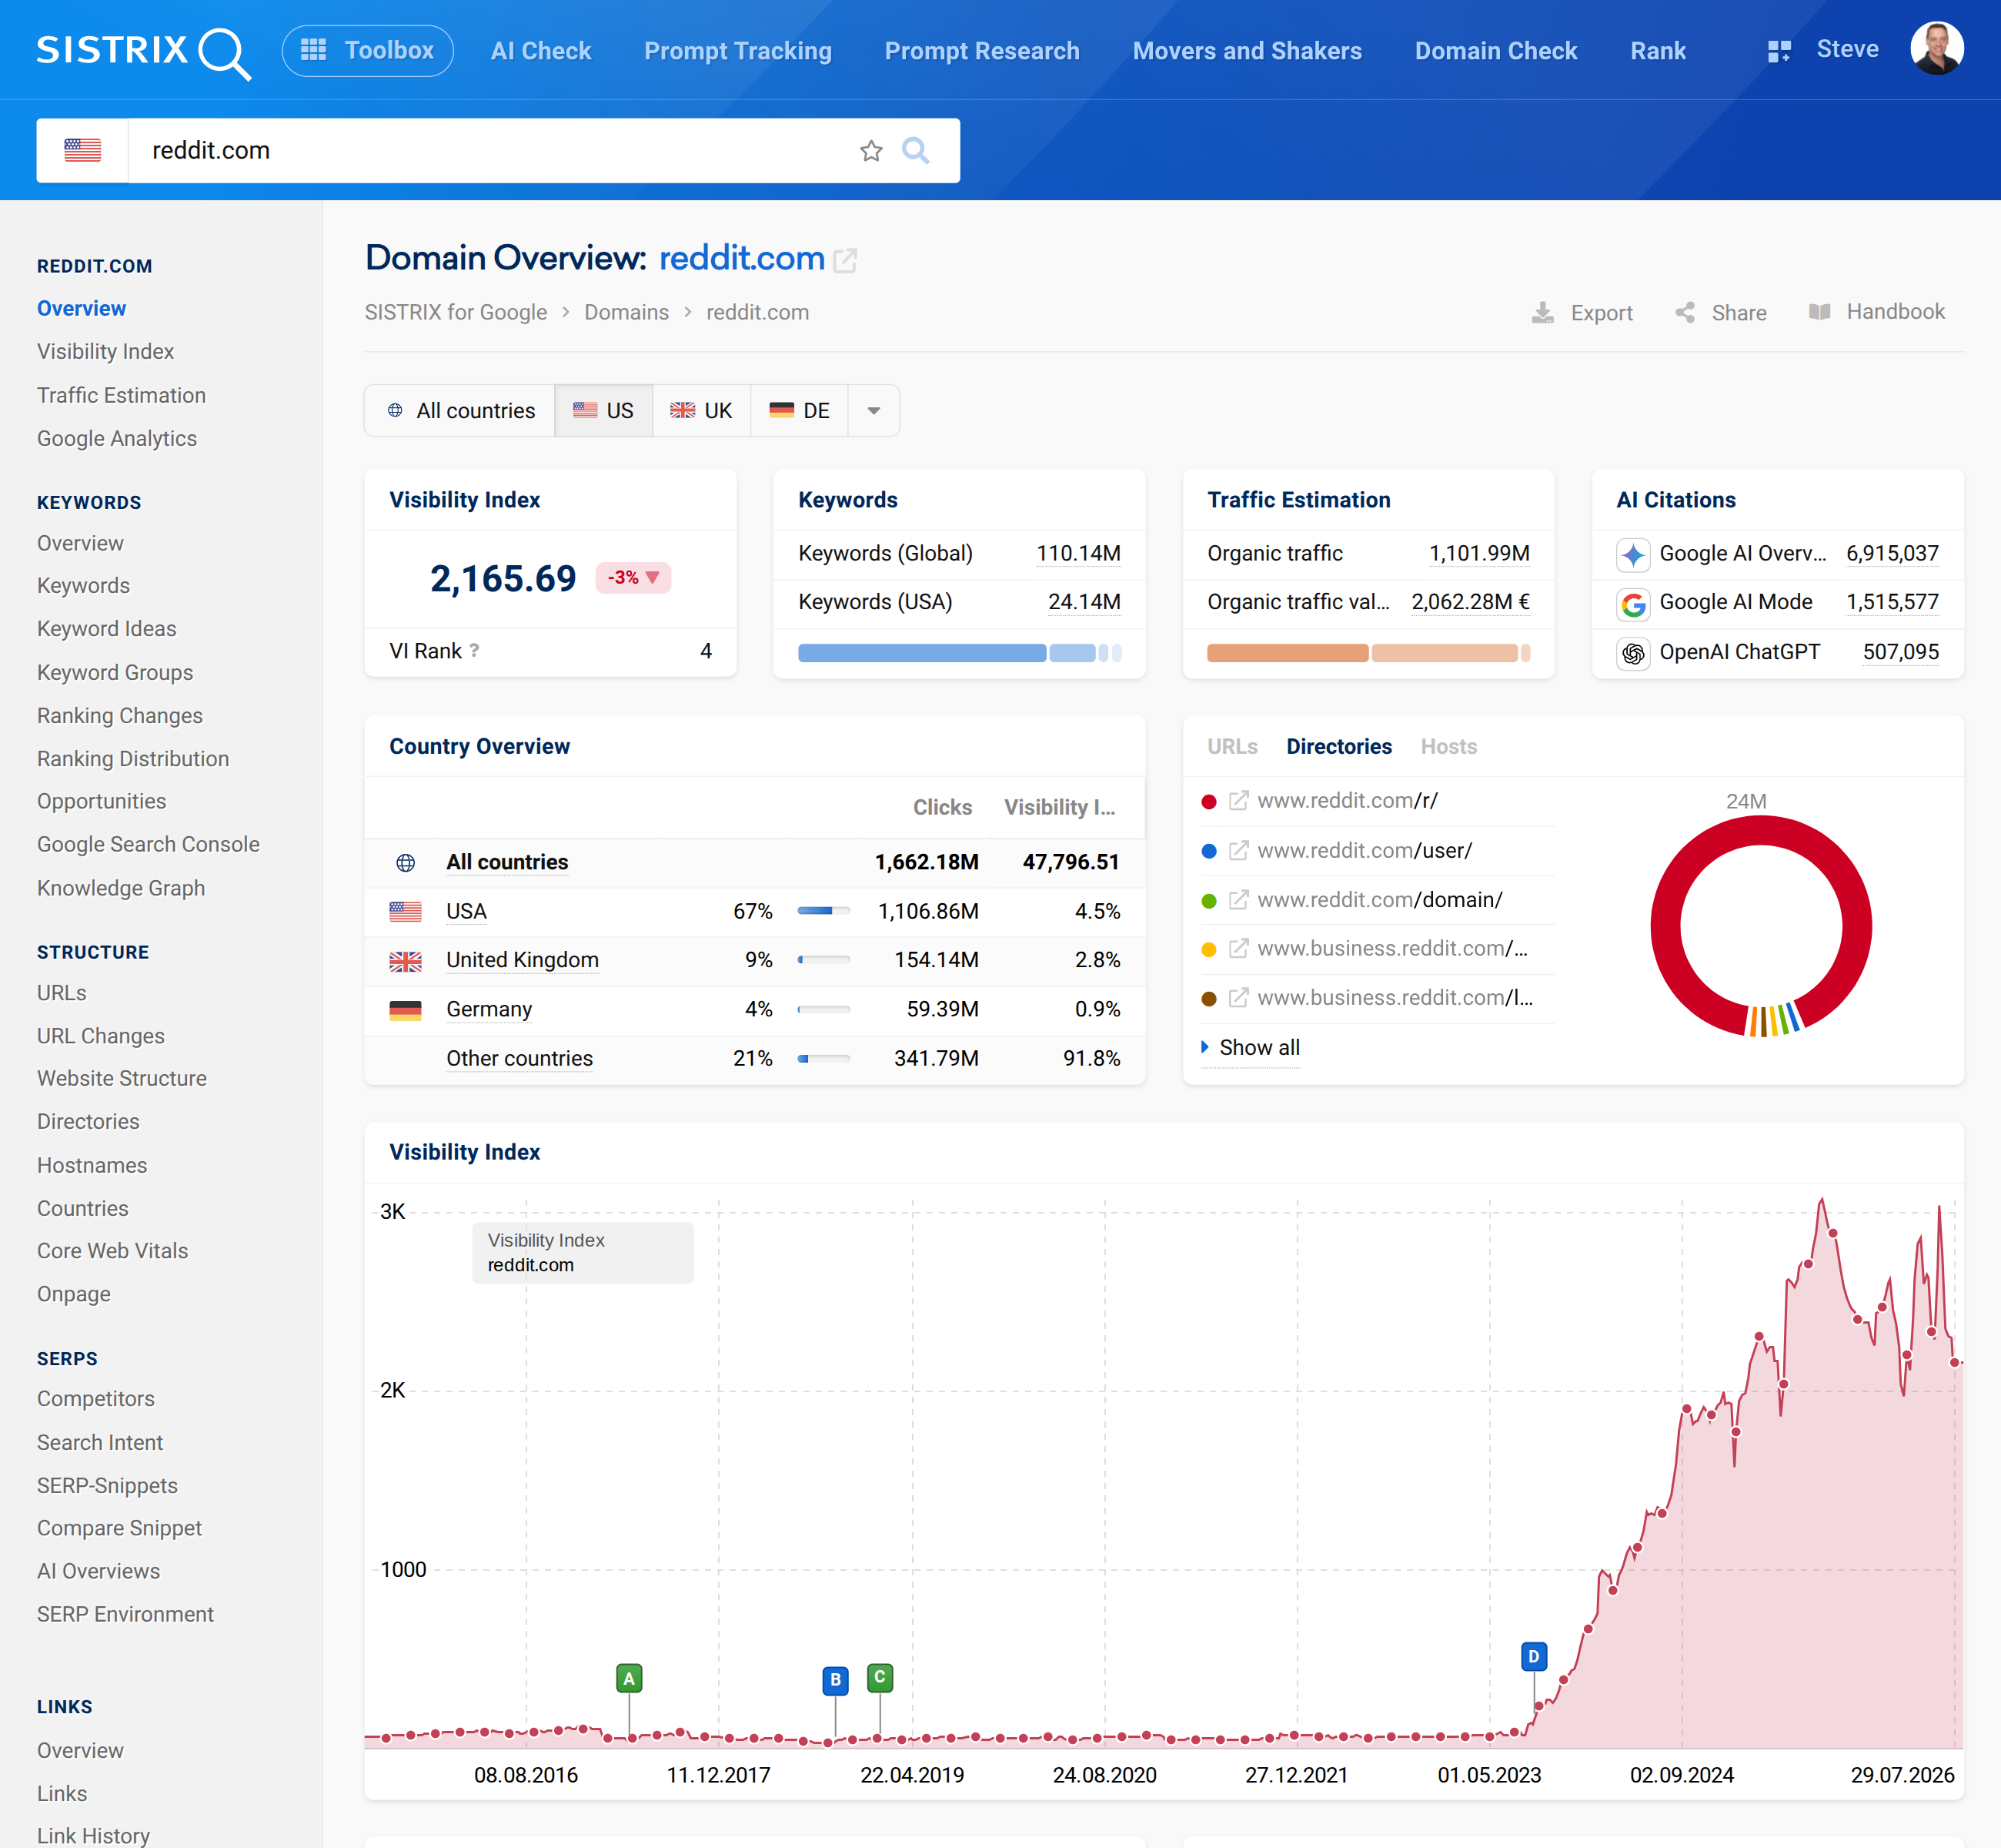This screenshot has height=1848, width=2001.
Task: Open external link icon for www.reddit.com/user/
Action: (1238, 851)
